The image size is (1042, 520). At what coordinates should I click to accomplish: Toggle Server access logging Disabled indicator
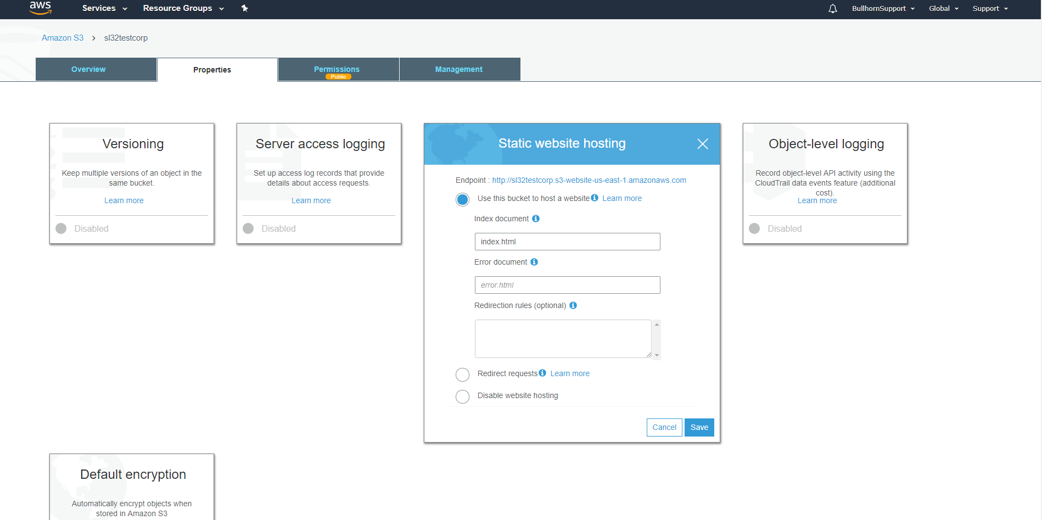click(x=248, y=228)
